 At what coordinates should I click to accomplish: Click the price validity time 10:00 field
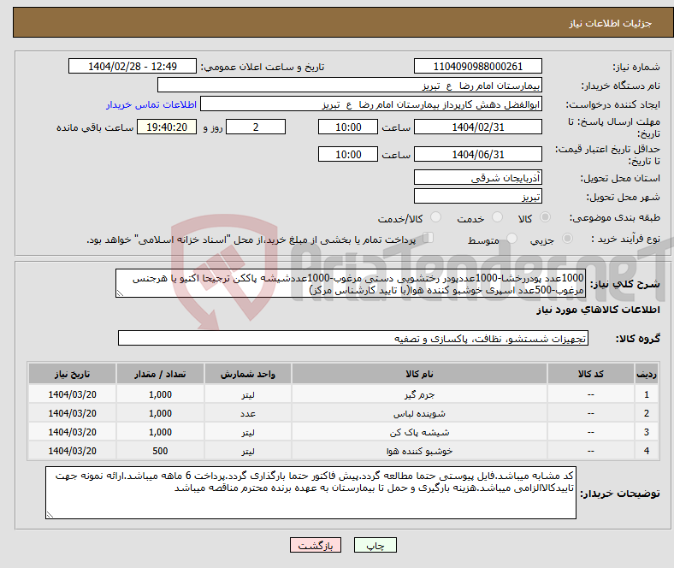coord(348,154)
